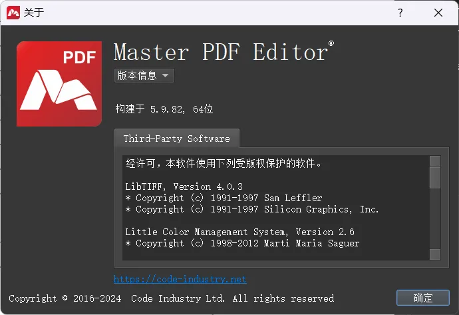Click the scroll up arrow of license text
The height and width of the screenshot is (315, 459).
[434, 161]
